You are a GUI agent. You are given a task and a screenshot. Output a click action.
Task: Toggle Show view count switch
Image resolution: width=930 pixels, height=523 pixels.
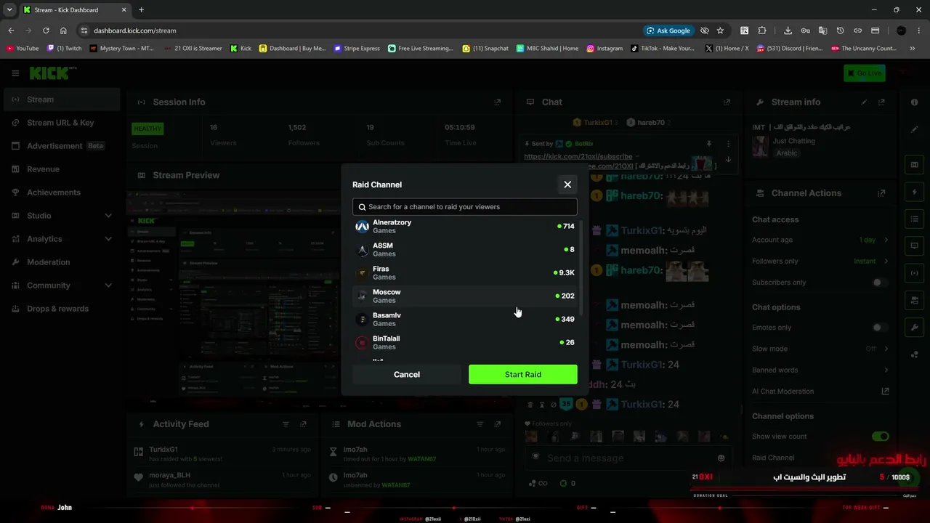[x=880, y=437]
